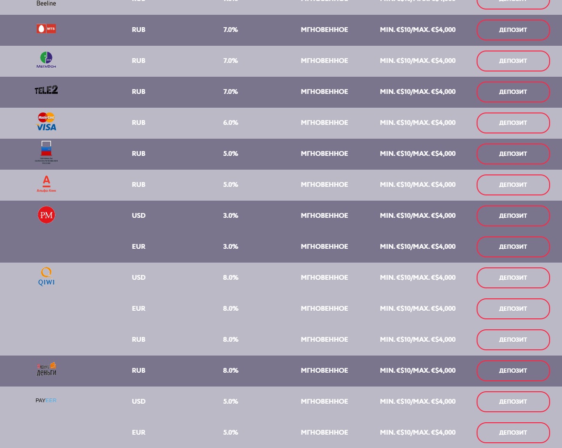Click the Russian self-service terminals logo

46,153
